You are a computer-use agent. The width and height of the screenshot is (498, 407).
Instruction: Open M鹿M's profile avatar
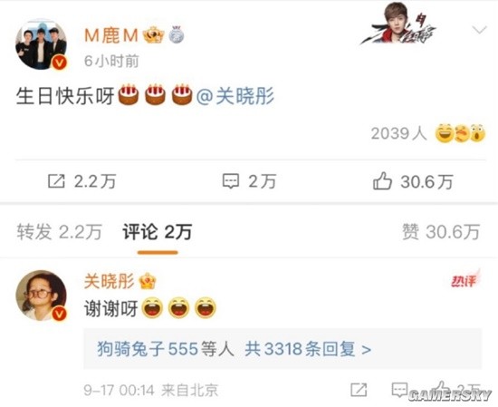click(x=42, y=44)
